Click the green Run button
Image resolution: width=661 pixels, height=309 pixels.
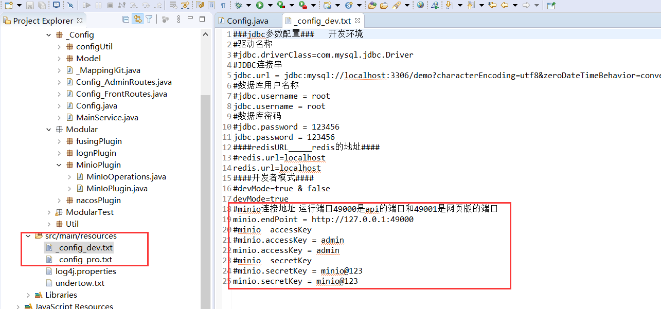click(x=260, y=6)
